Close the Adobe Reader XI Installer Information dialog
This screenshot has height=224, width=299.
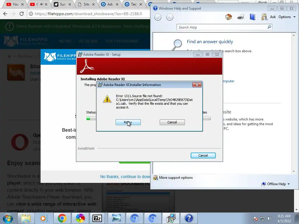point(197,85)
